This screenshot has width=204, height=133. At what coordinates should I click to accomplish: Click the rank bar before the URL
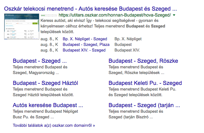click(49, 15)
